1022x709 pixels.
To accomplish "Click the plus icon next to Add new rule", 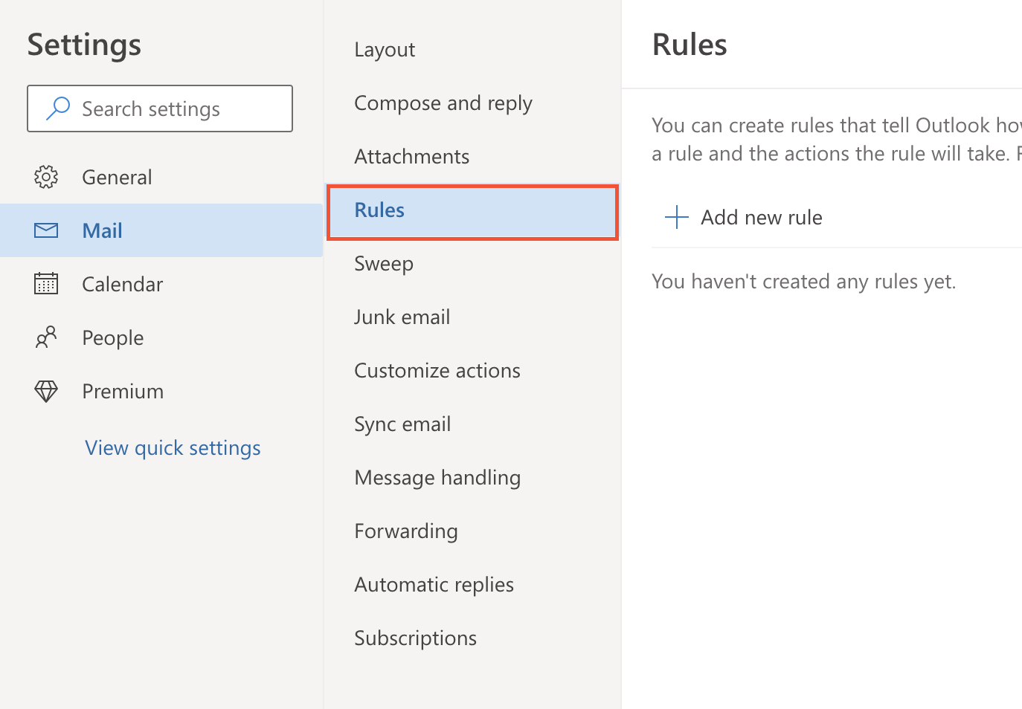I will point(676,217).
